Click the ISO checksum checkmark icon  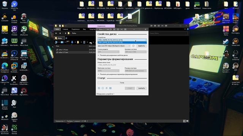(133, 46)
